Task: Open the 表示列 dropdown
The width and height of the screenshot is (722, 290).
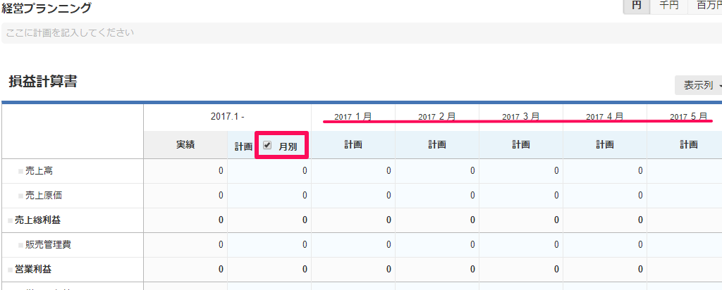Action: click(x=699, y=85)
